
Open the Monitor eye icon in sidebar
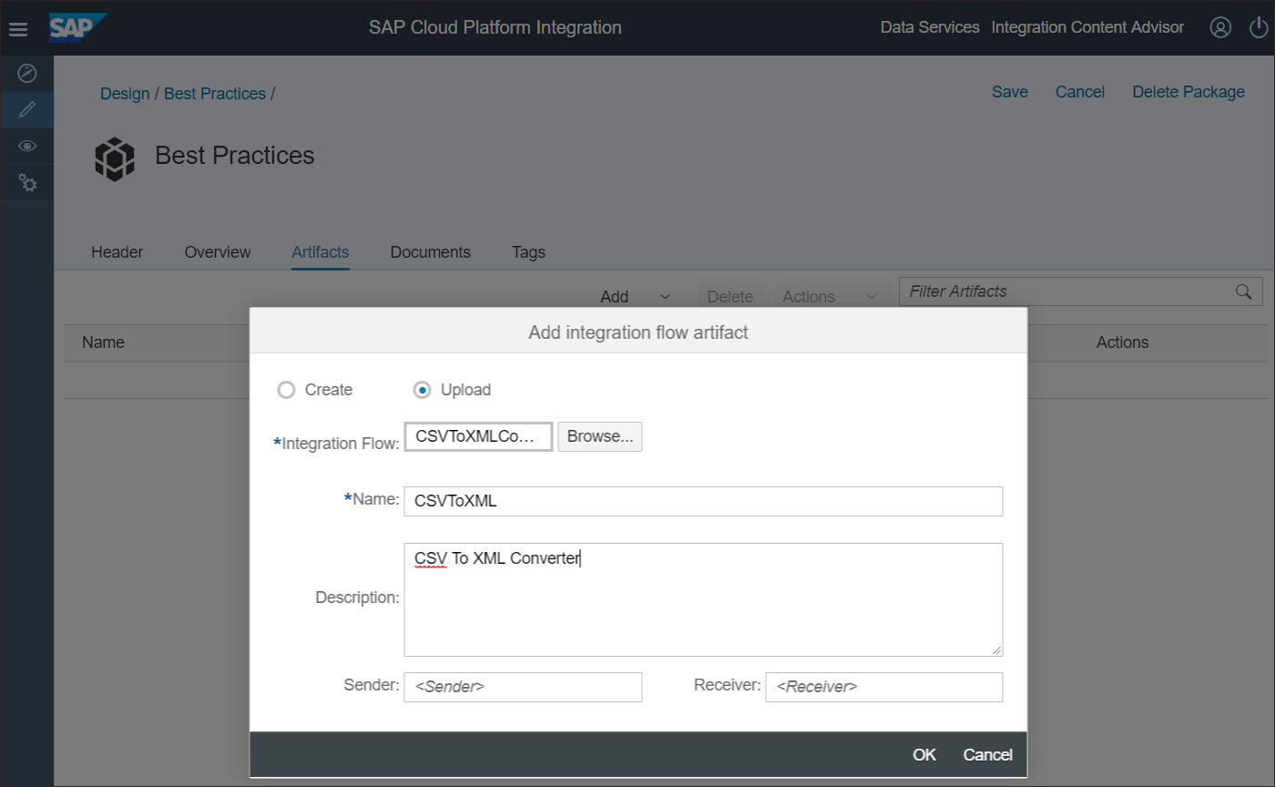click(x=27, y=146)
